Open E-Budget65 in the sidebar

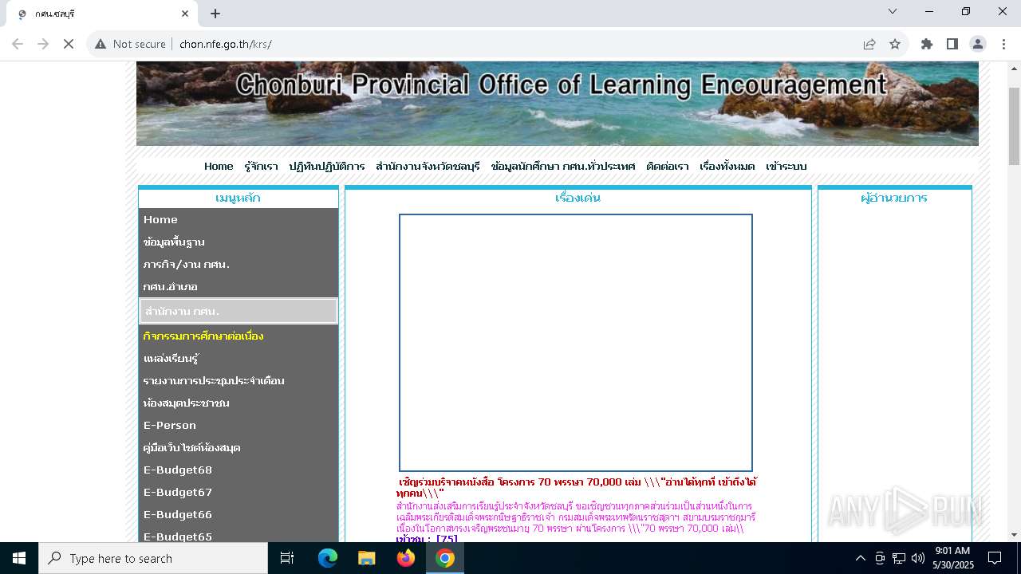pos(238,536)
